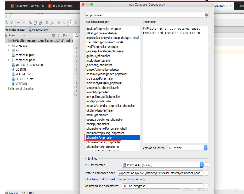Open the Project view type dropdown

(24, 36)
